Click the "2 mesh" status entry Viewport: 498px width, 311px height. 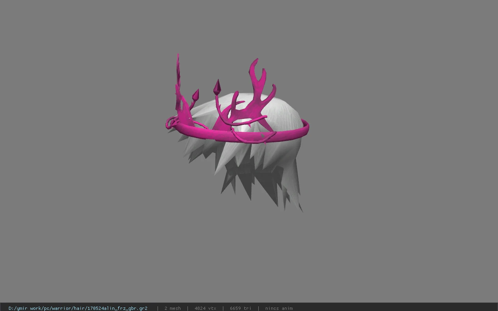(x=172, y=308)
